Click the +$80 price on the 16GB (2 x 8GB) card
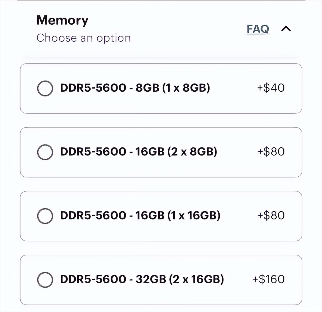322x312 pixels. [x=271, y=151]
